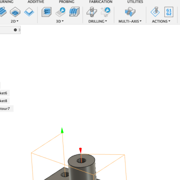Select the 2D Adaptive Clearing icon

3,12
